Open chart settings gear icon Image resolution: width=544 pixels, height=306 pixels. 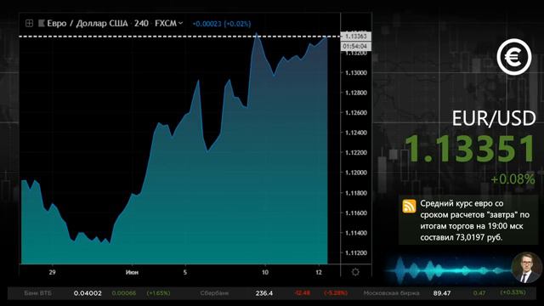tap(355, 272)
